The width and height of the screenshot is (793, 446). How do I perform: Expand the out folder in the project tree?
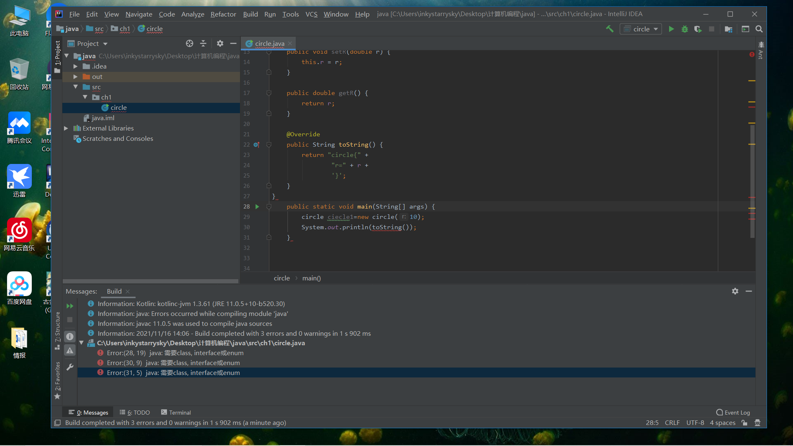click(x=76, y=77)
